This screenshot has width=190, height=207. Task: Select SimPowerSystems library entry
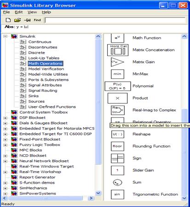point(38,193)
